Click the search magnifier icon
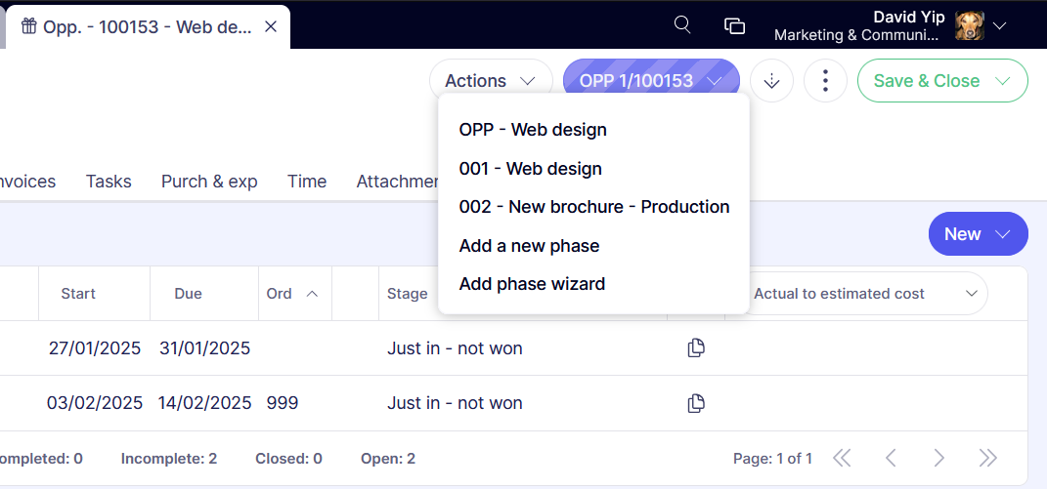1047x489 pixels. coord(683,25)
